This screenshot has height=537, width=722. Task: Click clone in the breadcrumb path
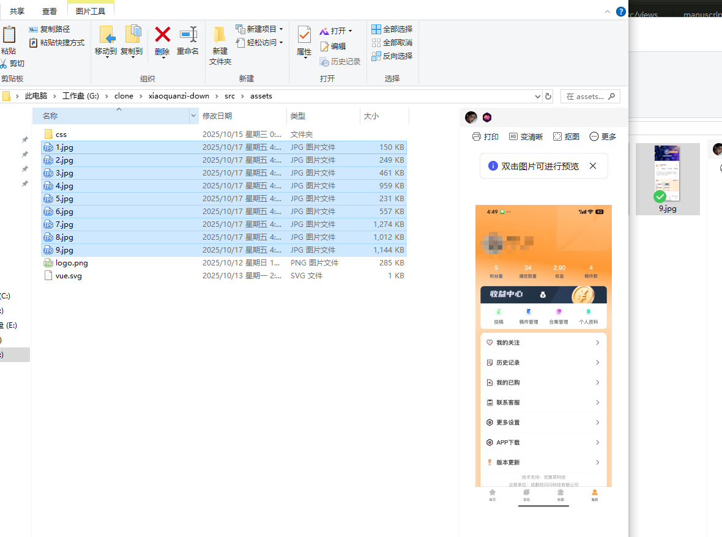click(x=124, y=95)
